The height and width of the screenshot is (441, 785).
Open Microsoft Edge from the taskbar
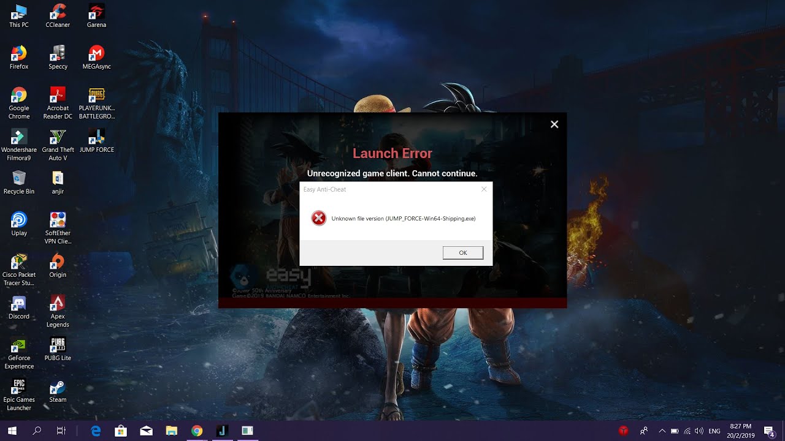(96, 431)
